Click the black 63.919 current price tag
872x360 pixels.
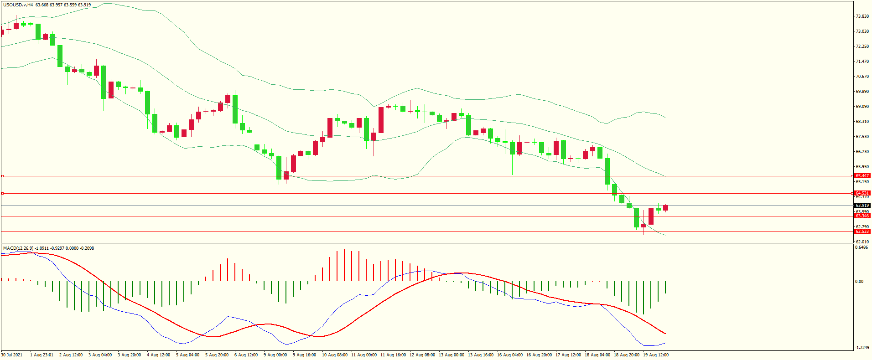(x=862, y=206)
